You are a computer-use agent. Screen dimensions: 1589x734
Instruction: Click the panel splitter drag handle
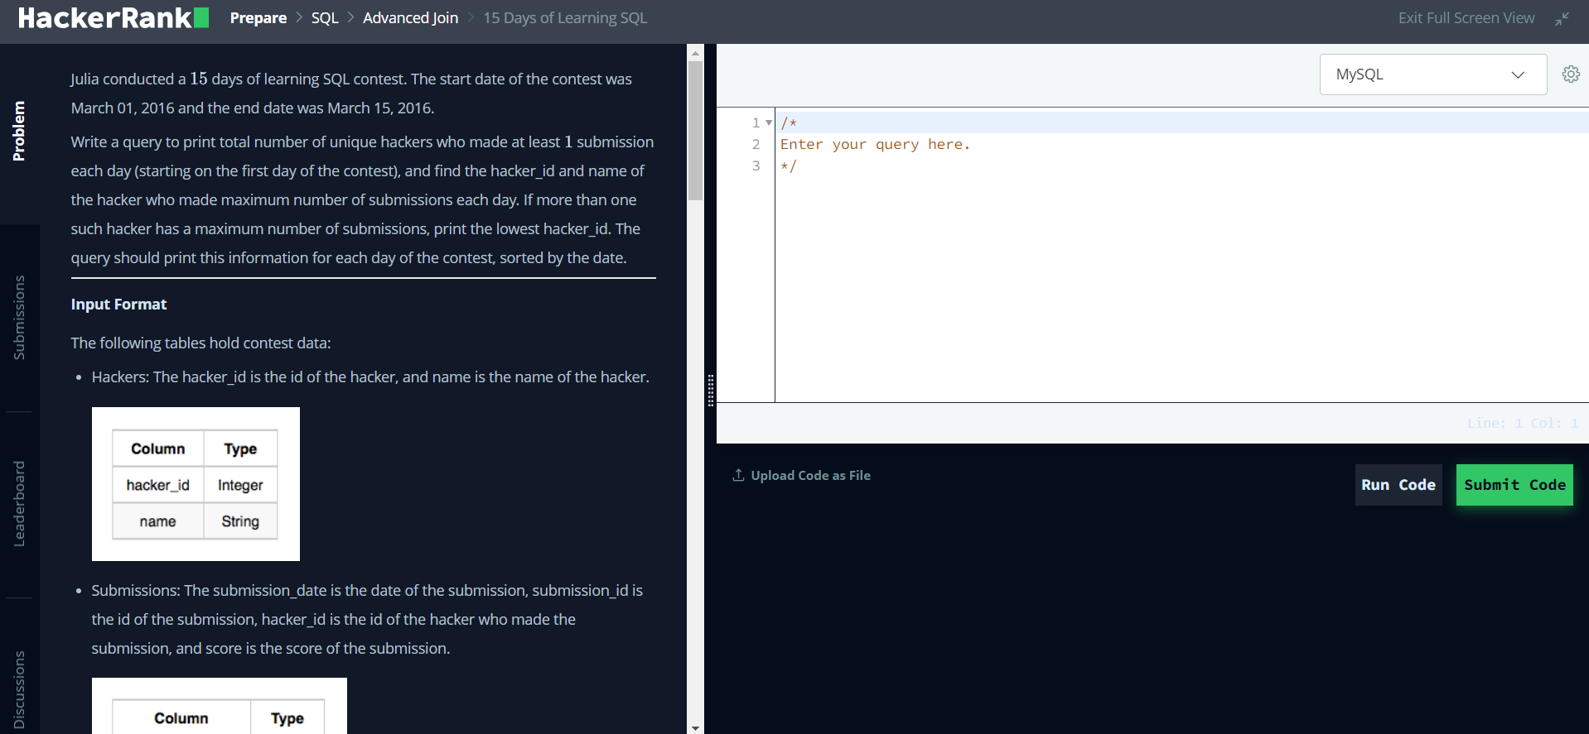pyautogui.click(x=710, y=391)
